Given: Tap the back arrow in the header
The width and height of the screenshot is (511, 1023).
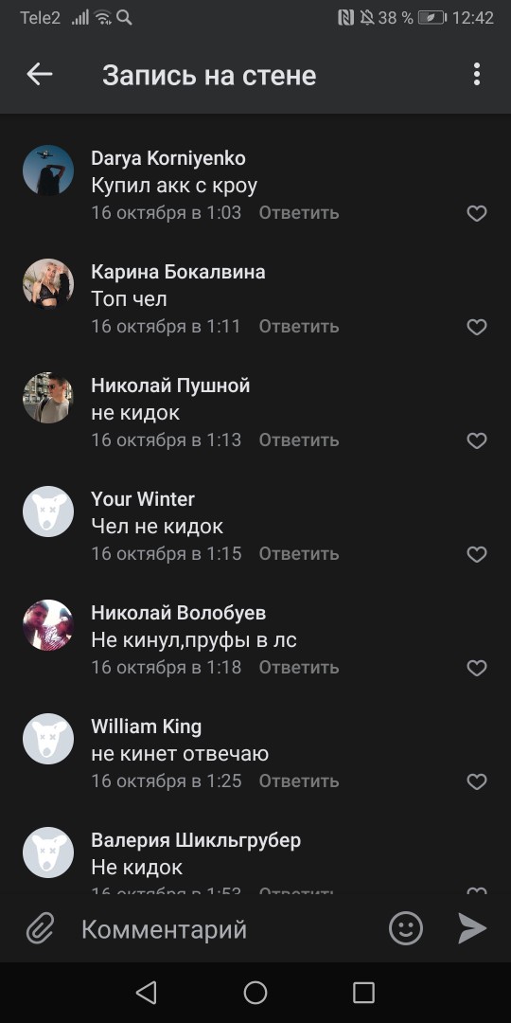Looking at the screenshot, I should pyautogui.click(x=39, y=75).
